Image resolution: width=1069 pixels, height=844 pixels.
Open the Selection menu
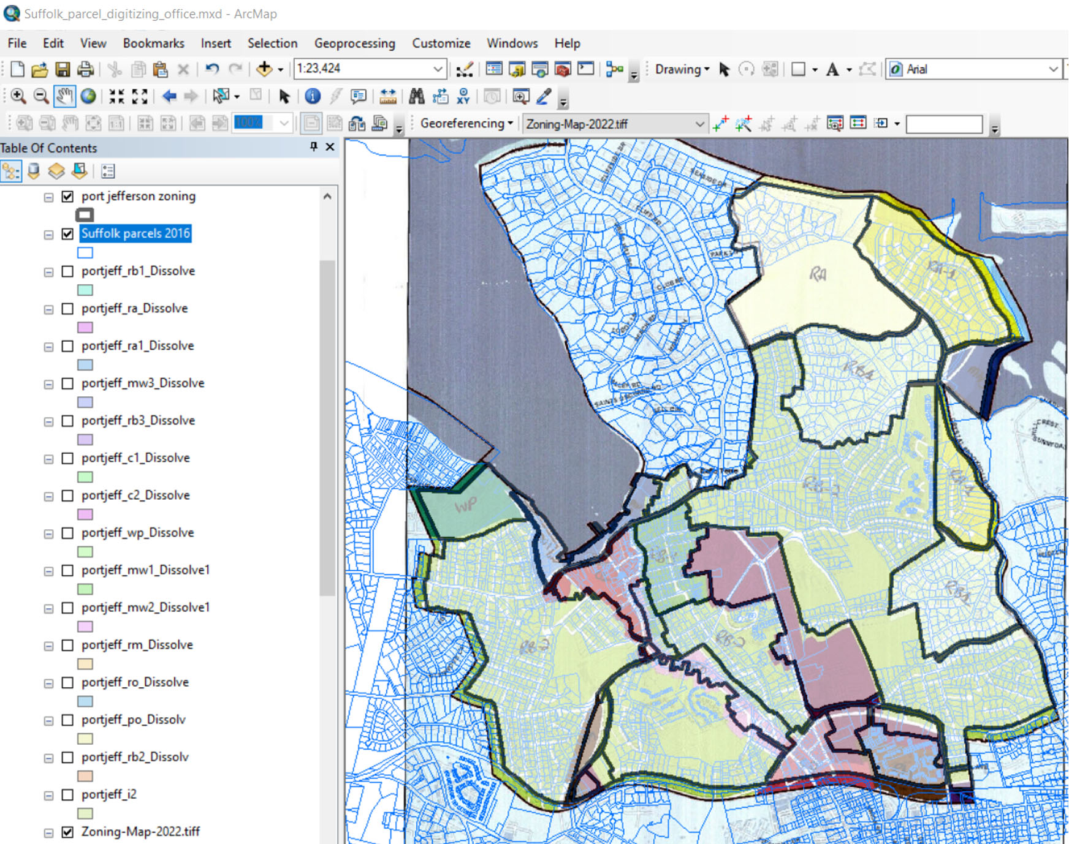272,43
